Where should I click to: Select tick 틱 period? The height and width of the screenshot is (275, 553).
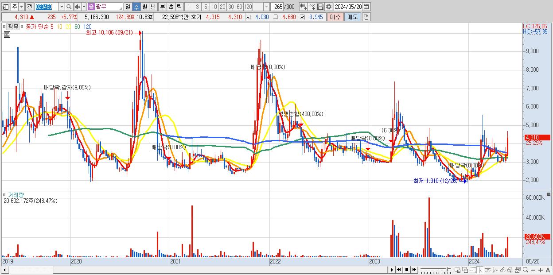(x=179, y=7)
